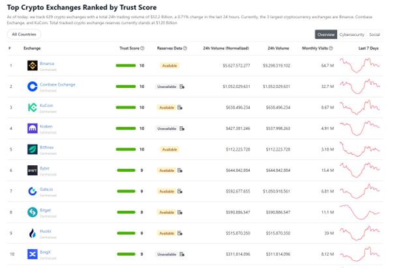Click Binance normalized volume $5,627,572,277
The height and width of the screenshot is (268, 407).
click(236, 66)
